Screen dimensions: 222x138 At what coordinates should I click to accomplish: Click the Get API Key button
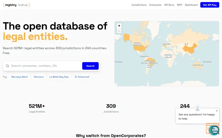point(210,5)
